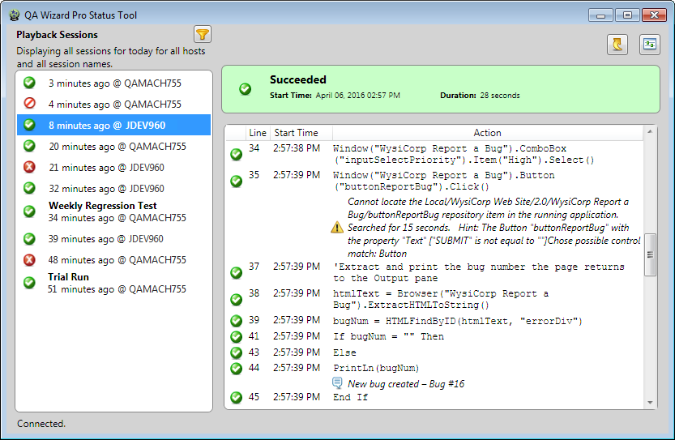Screen dimensions: 675x440
Task: Click the green-bordered window icon in toolbar
Action: click(x=650, y=45)
